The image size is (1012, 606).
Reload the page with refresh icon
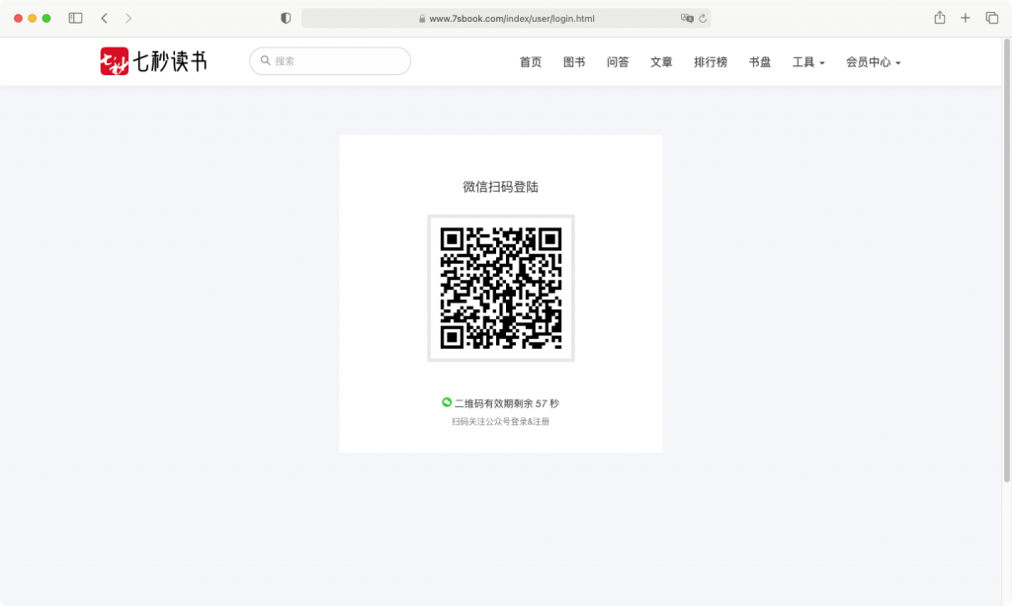[703, 18]
